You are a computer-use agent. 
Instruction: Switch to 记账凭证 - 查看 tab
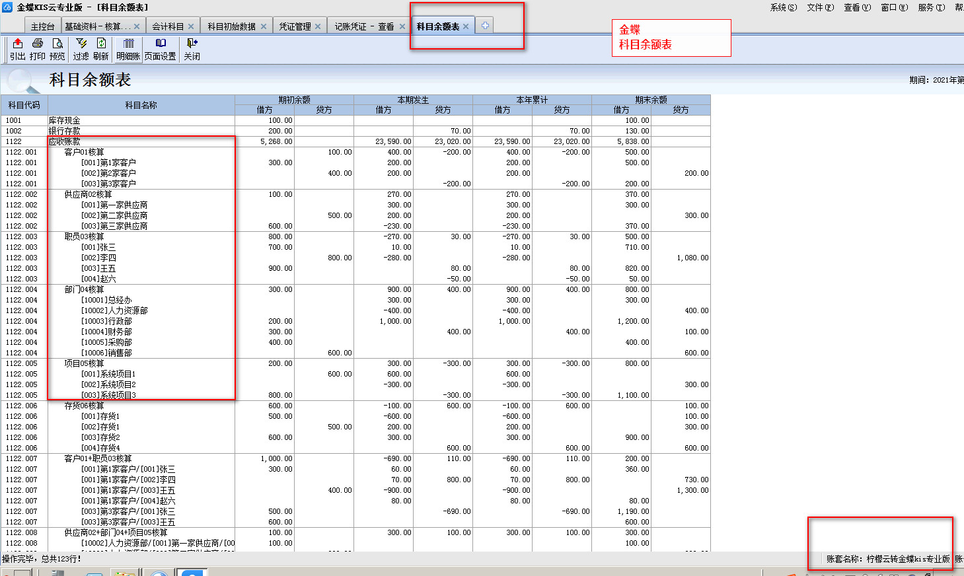(363, 26)
